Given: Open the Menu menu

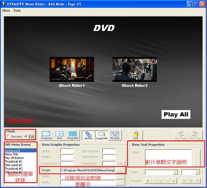Looking at the screenshot, I should [6, 10].
